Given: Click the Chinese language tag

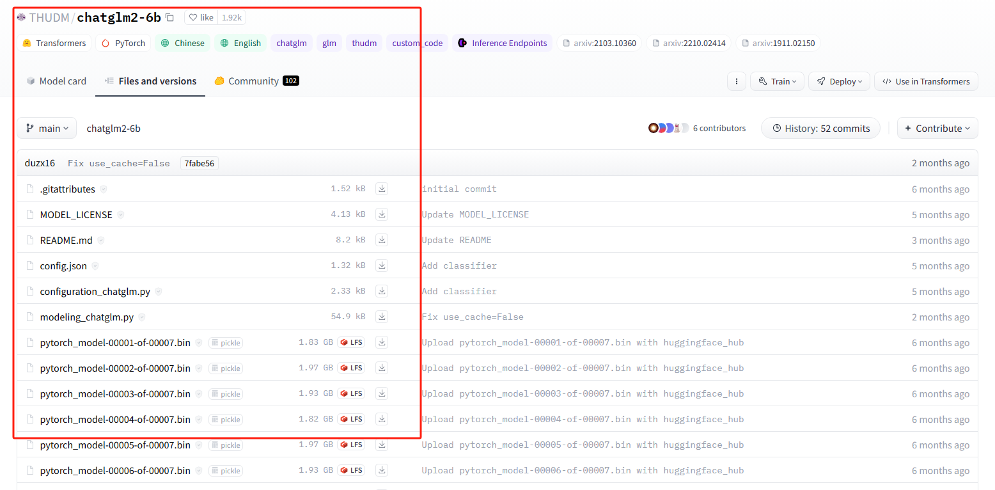Looking at the screenshot, I should [182, 43].
